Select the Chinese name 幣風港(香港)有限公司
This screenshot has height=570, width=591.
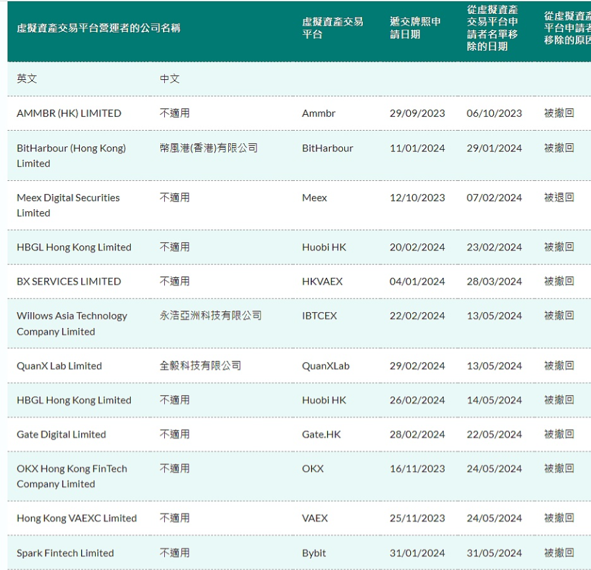click(x=208, y=148)
